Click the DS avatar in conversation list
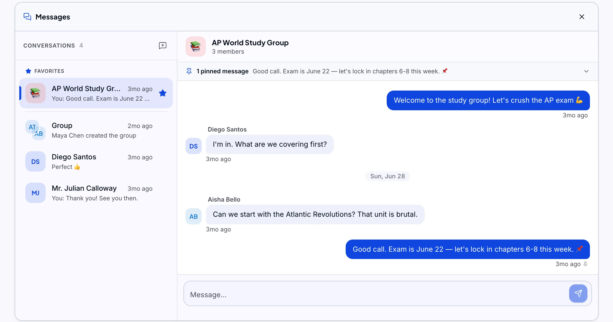The height and width of the screenshot is (322, 613). [35, 161]
